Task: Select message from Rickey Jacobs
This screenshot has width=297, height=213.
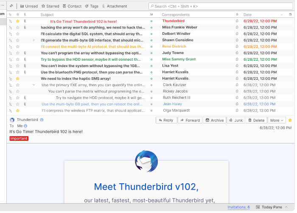Action: (151, 91)
